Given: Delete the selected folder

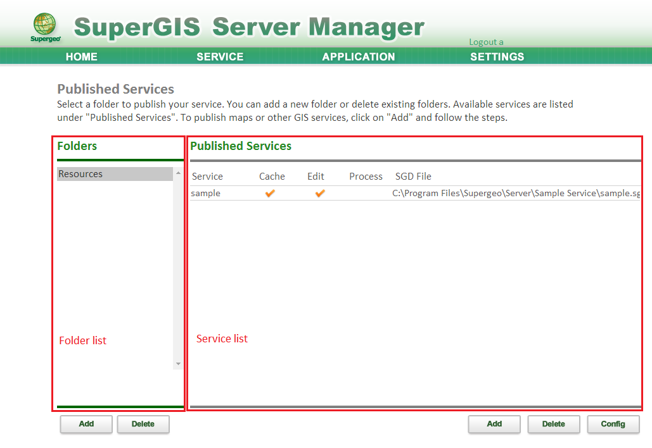Looking at the screenshot, I should coord(143,424).
